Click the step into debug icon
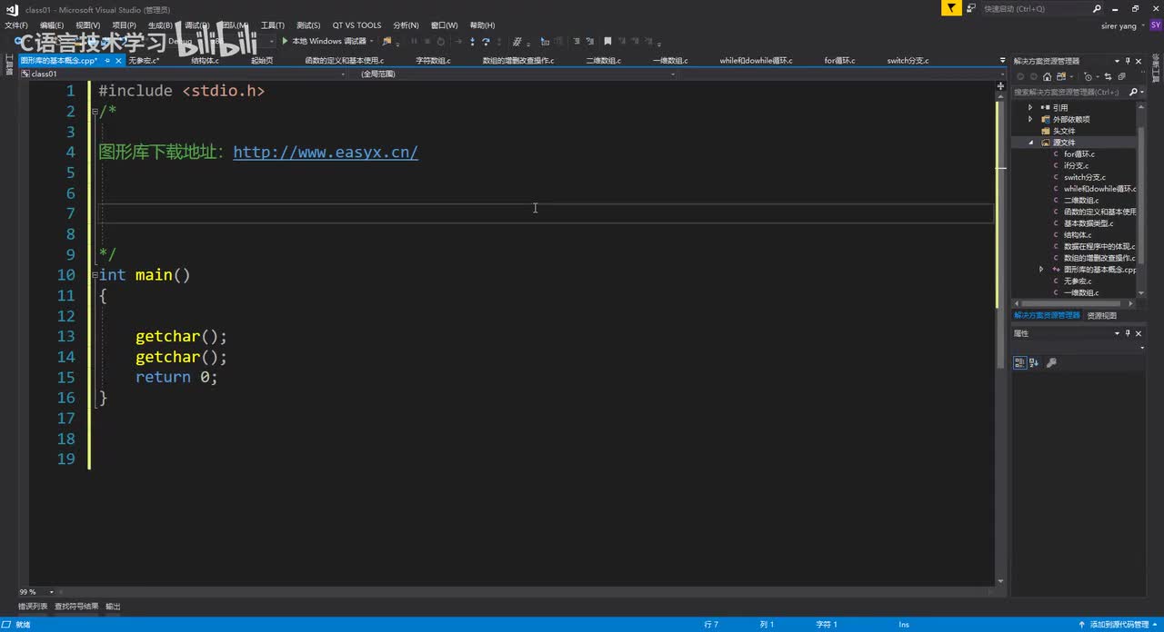This screenshot has height=632, width=1164. pyautogui.click(x=472, y=41)
